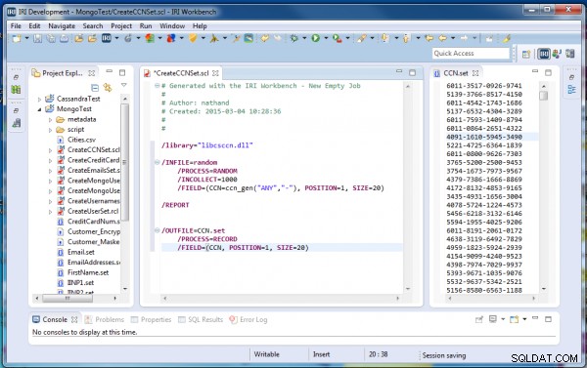Open the IRI toolbar icon dropdown arrow

tap(116, 38)
